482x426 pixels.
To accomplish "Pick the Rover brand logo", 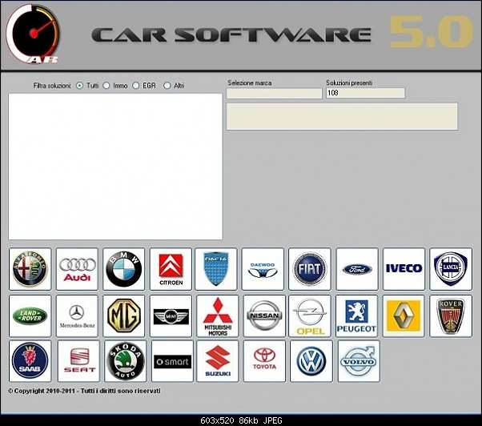I will [x=451, y=316].
